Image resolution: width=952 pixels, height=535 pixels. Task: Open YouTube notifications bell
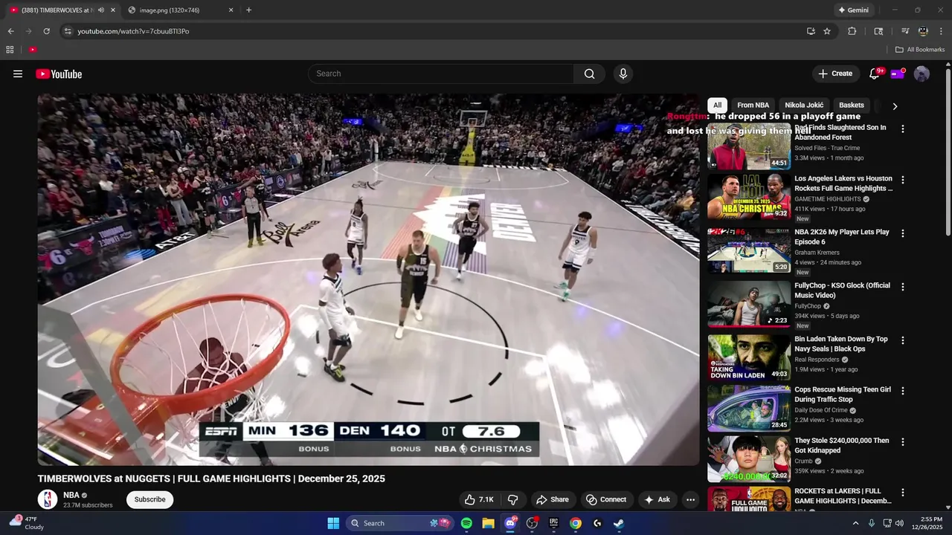coord(874,74)
